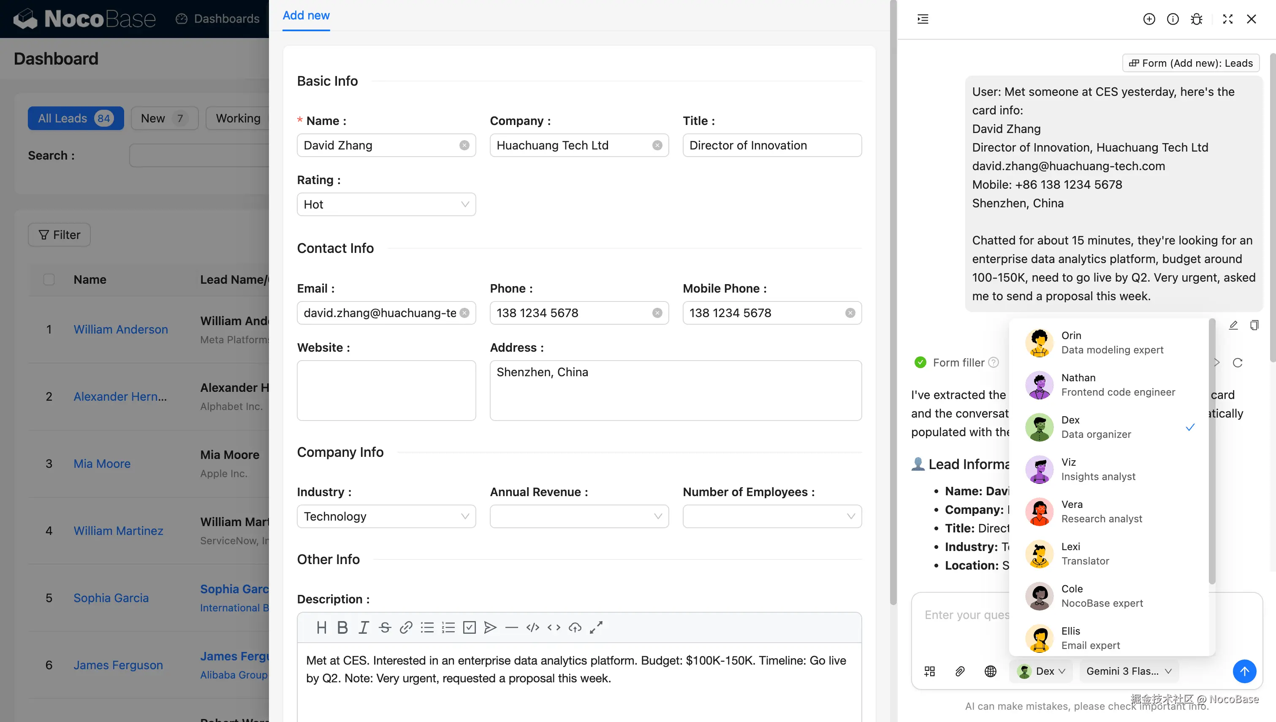Click the debug bug icon in chat header
1276x722 pixels.
1196,19
